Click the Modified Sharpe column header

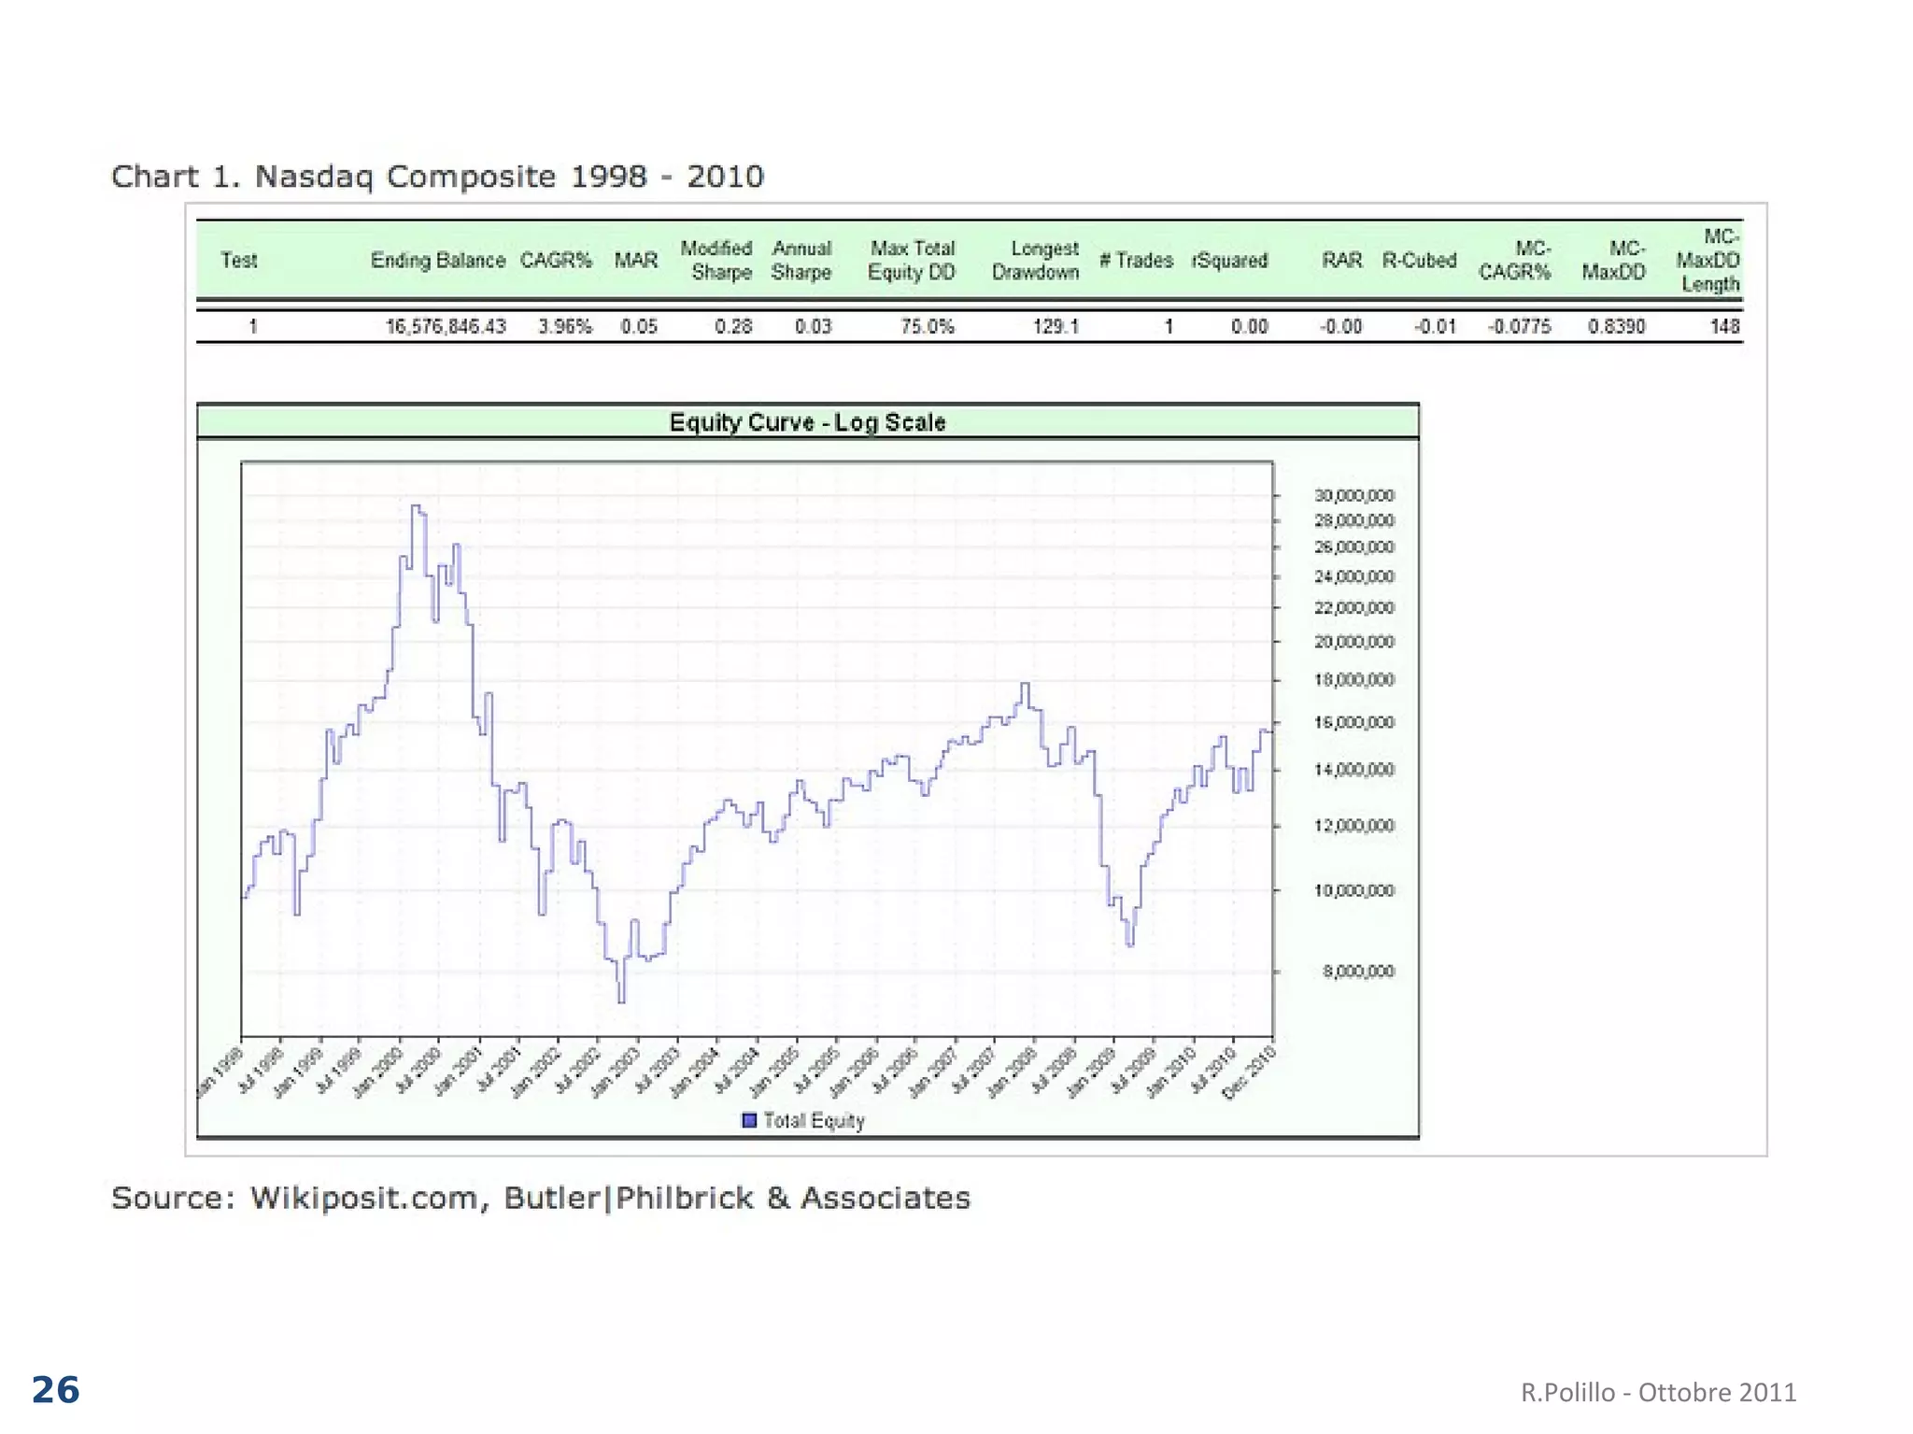716,261
